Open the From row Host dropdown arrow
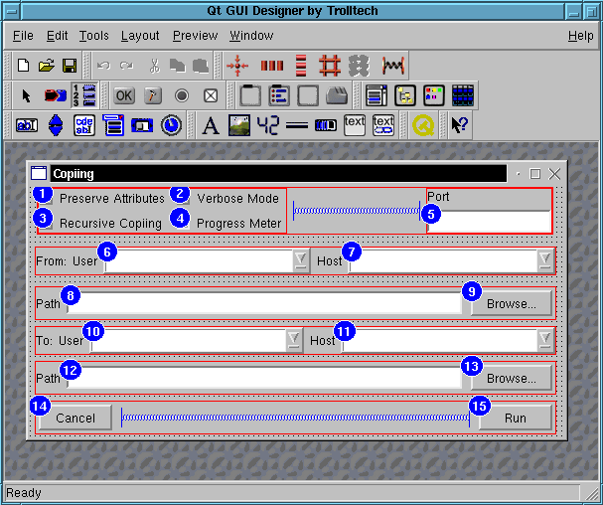Viewport: 603px width, 505px height. 544,261
